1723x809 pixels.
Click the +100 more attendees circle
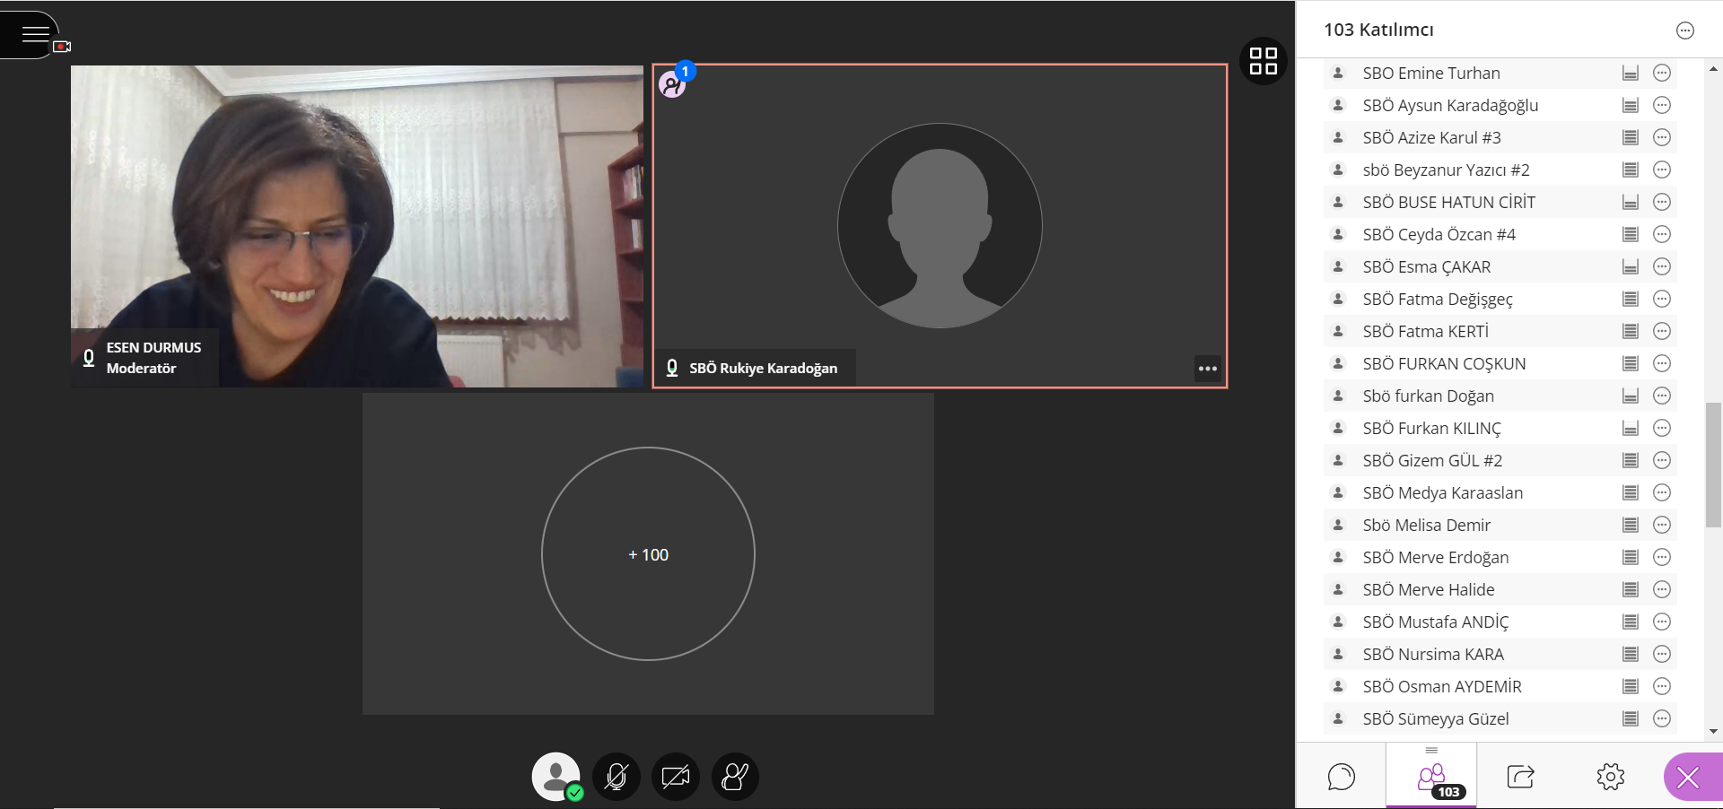(648, 554)
